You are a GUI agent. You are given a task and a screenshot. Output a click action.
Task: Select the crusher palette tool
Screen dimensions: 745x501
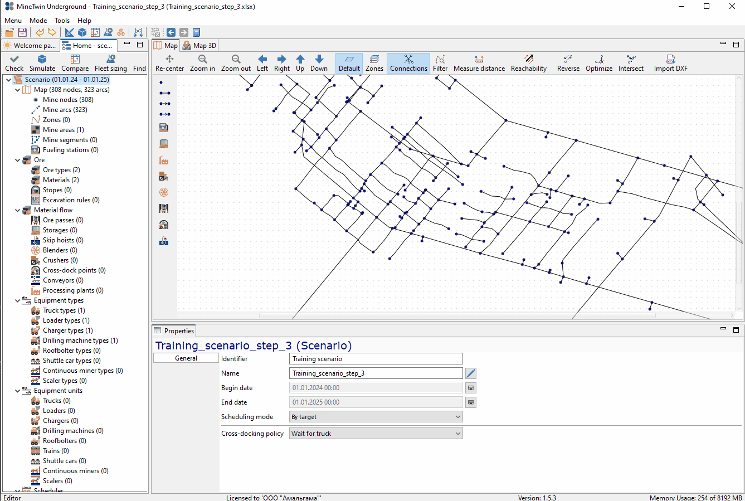point(164,177)
